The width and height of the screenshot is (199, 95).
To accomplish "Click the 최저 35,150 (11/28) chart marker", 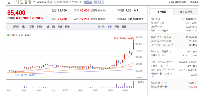I will 25,75.
